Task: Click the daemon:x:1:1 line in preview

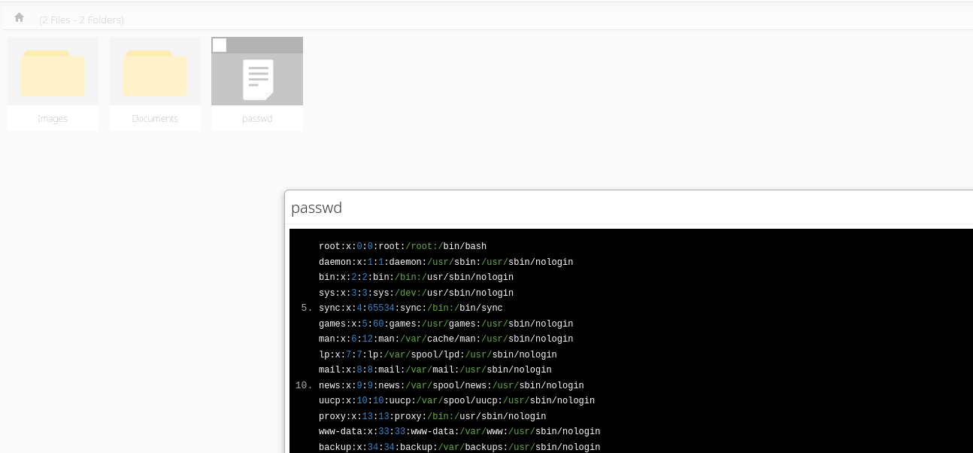Action: point(446,262)
